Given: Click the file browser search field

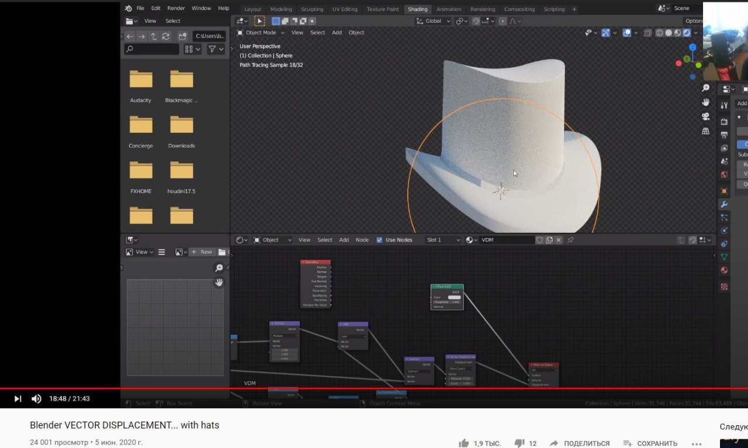Looking at the screenshot, I should [152, 50].
